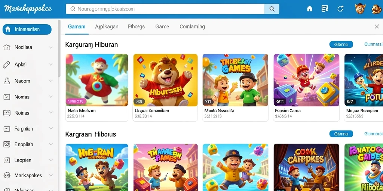Expand the Fargnlien sidebar chevron

point(51,128)
